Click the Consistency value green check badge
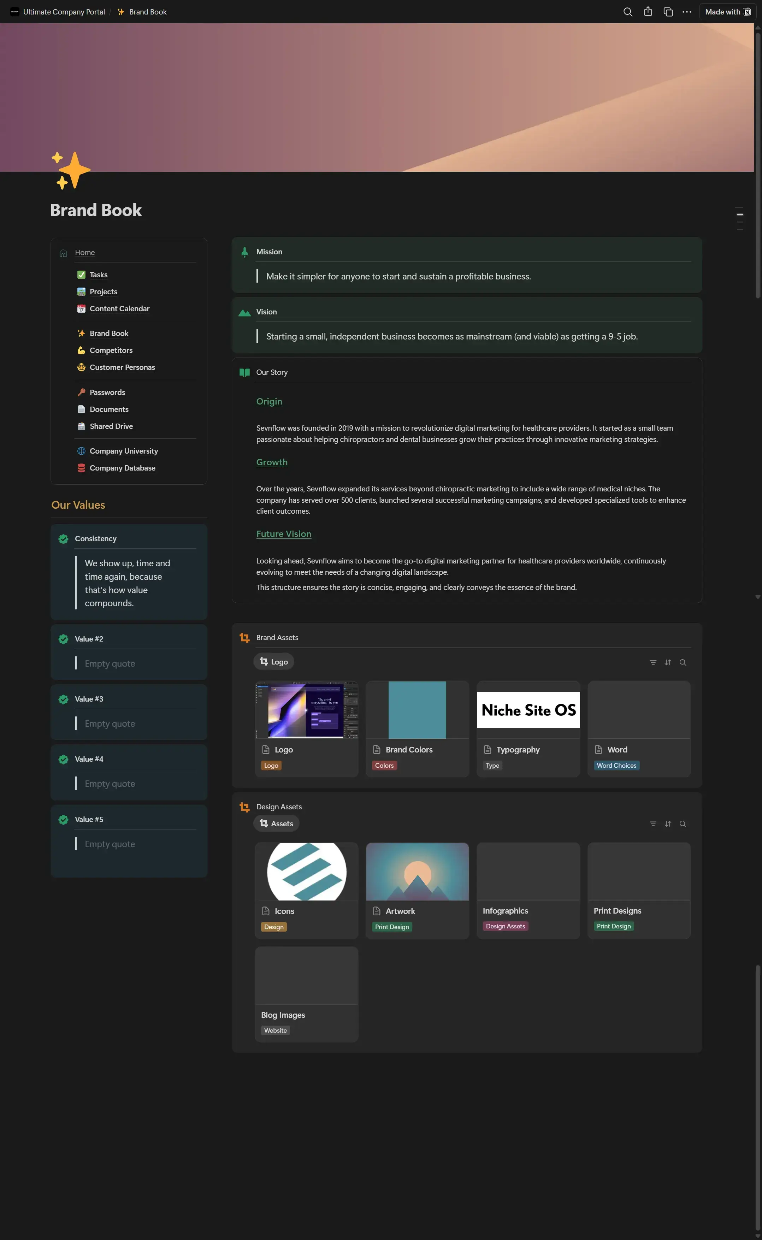The image size is (762, 1240). pyautogui.click(x=64, y=539)
